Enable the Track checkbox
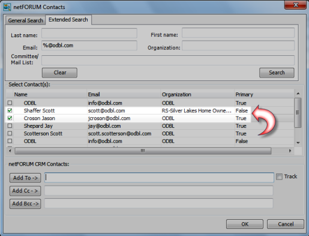The width and height of the screenshot is (309, 236). tap(279, 177)
